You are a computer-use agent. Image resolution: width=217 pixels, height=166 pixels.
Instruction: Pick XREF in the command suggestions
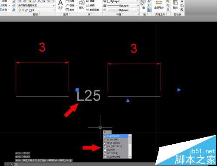115,143
